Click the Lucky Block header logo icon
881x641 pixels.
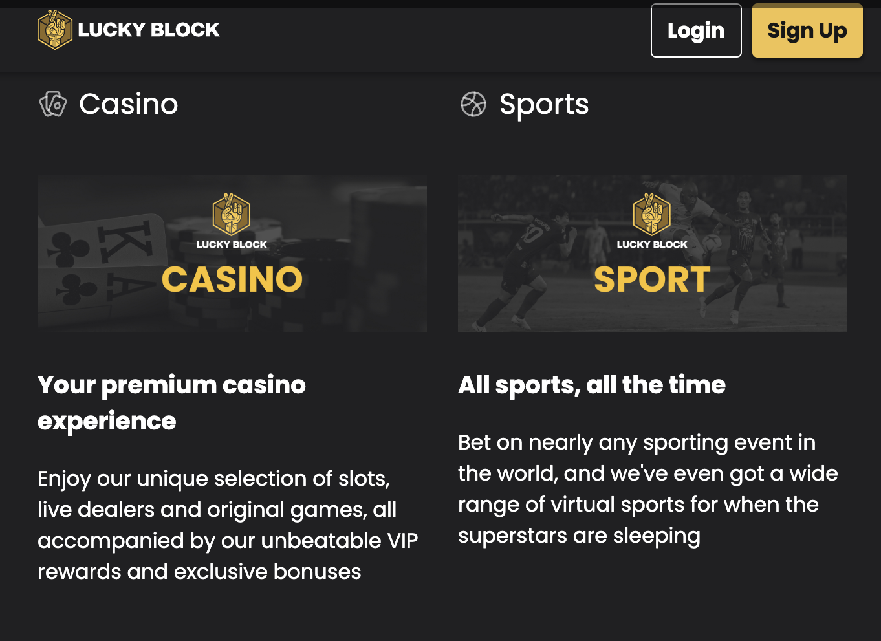click(54, 30)
